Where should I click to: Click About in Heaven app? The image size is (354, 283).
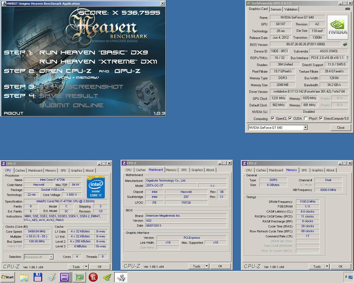pos(14,113)
